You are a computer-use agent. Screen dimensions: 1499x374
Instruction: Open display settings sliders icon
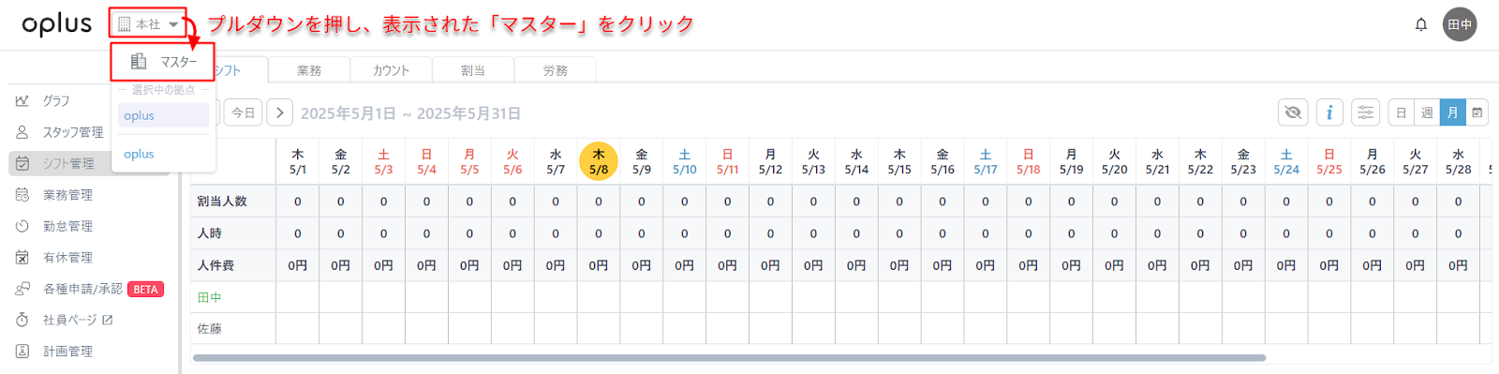[1366, 112]
